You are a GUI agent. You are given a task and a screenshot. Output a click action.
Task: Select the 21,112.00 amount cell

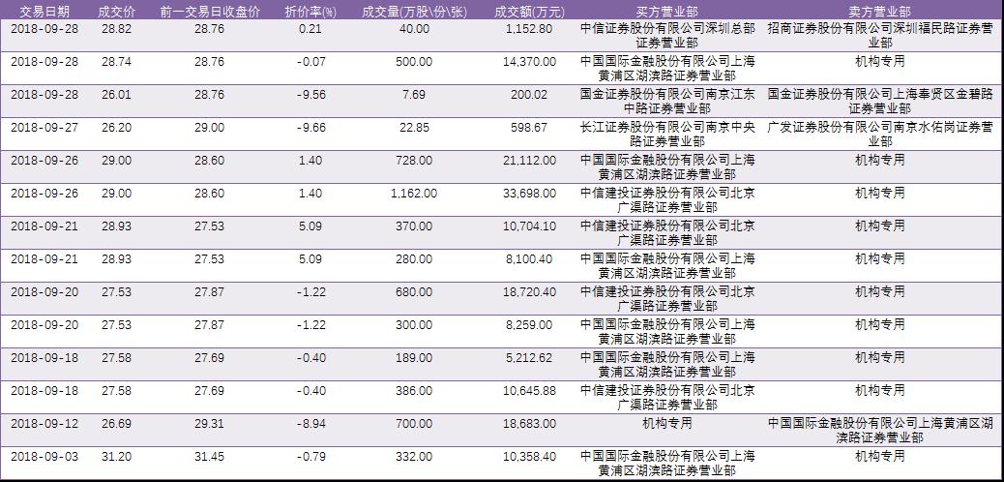(529, 160)
